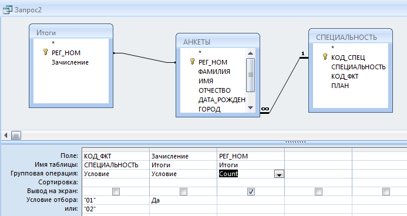This screenshot has width=407, height=216.
Task: Click the Сортировка row label
Action: pyautogui.click(x=58, y=183)
